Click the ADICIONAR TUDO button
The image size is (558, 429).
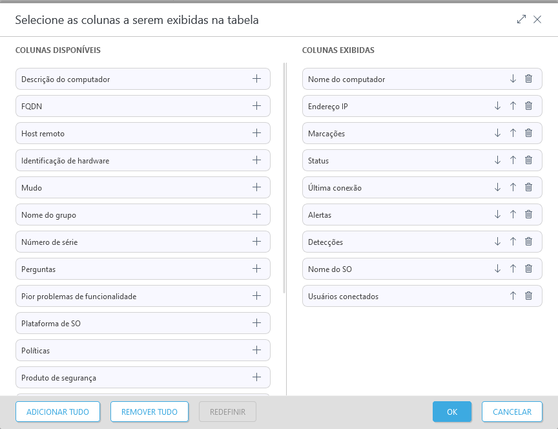click(57, 412)
